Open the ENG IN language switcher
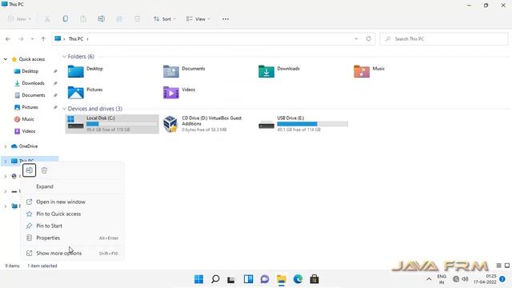 click(x=442, y=279)
